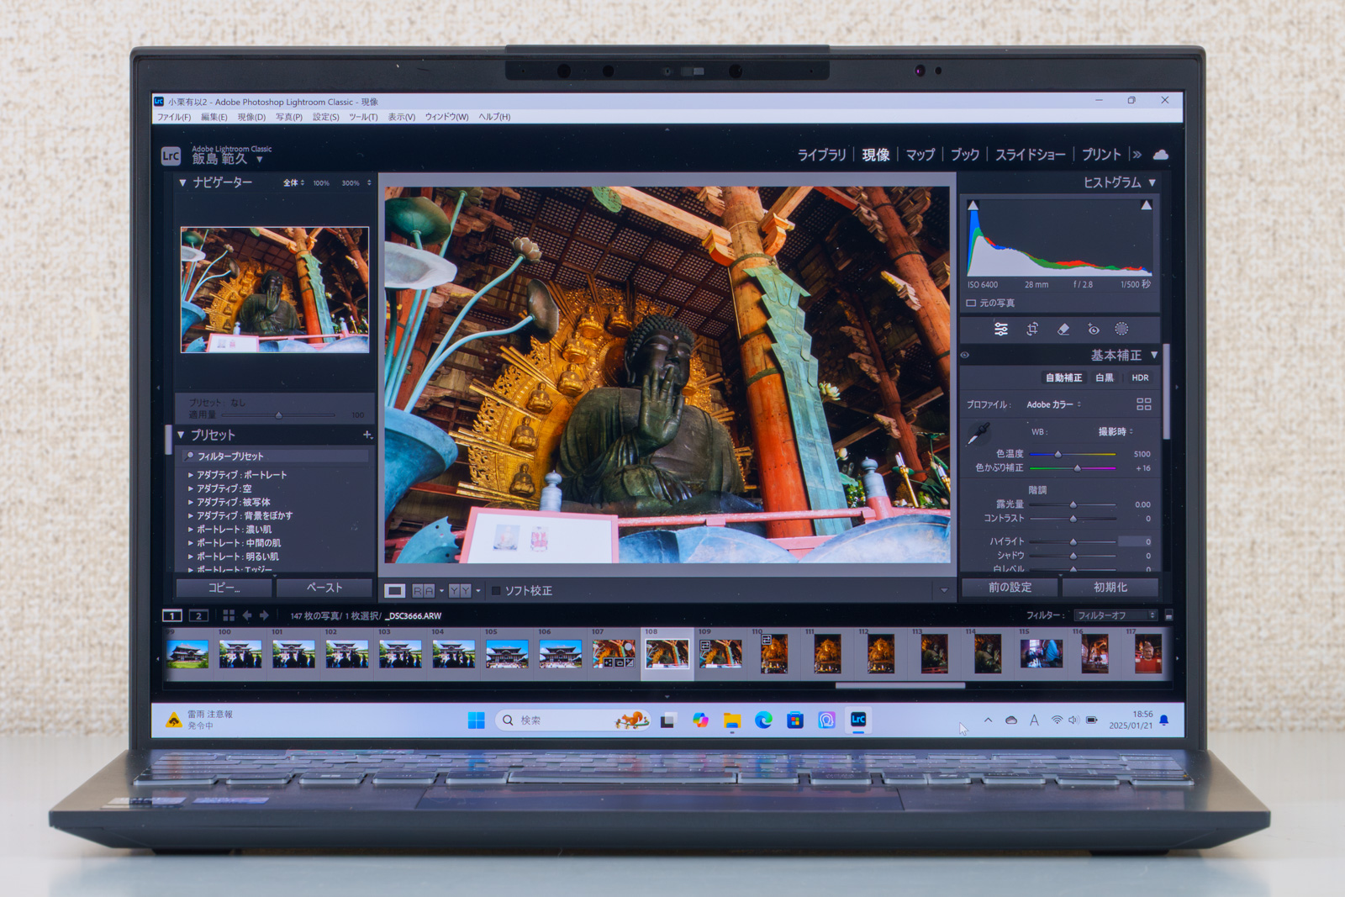Image resolution: width=1345 pixels, height=897 pixels.
Task: Switch to the ライブラリ module
Action: pos(821,155)
